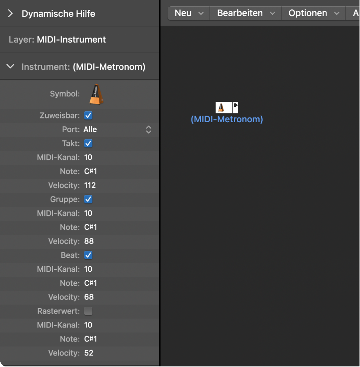Enable the Rasterwert checkbox
360x367 pixels.
tap(89, 311)
